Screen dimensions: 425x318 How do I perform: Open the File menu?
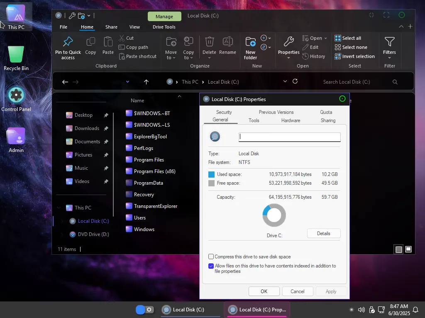(64, 27)
